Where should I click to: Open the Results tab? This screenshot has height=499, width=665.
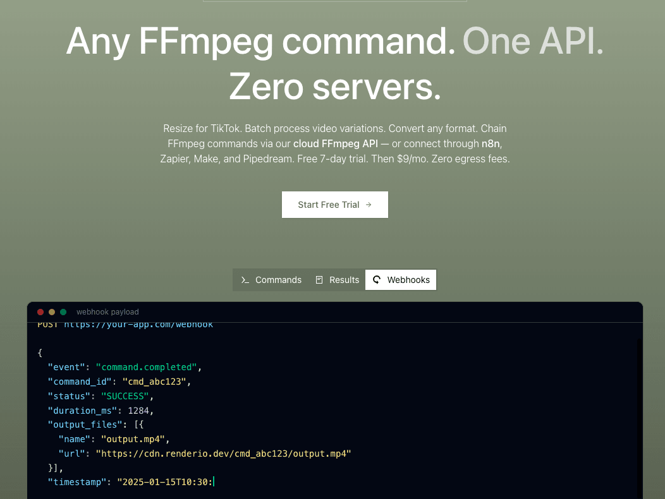[338, 280]
